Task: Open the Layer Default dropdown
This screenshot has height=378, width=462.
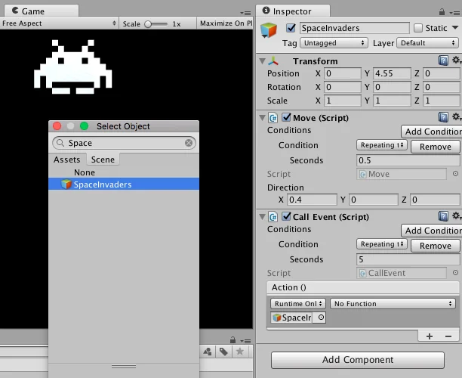Action: (x=428, y=43)
